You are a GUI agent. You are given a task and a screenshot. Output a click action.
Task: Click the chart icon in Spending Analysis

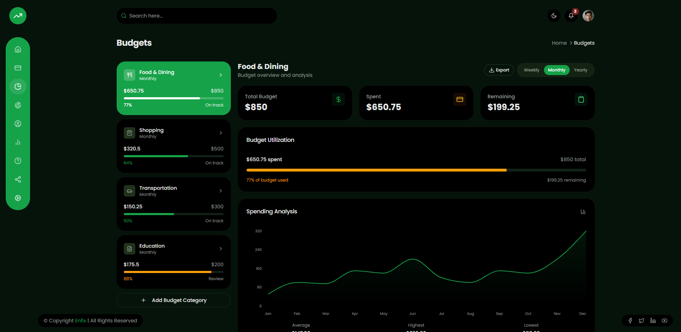click(x=583, y=212)
